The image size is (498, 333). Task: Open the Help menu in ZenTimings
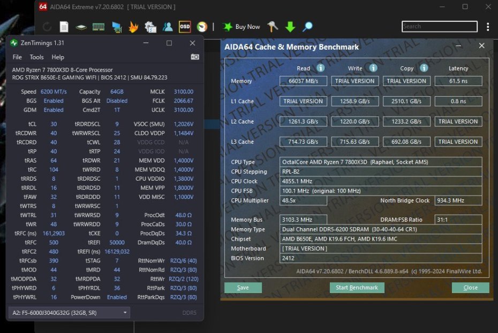coord(58,57)
